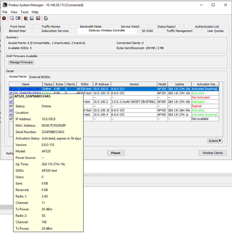The height and width of the screenshot is (235, 232).
Task: Click the red stop display toolbar icon
Action: pos(4,18)
